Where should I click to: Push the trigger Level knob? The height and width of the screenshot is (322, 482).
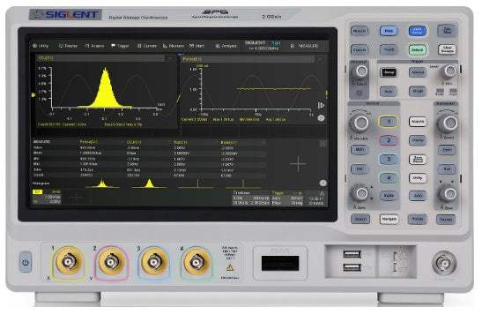450,71
